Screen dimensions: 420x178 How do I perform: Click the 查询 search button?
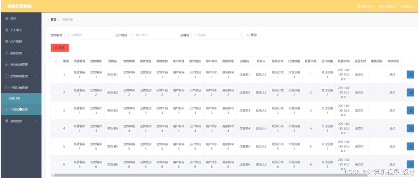coord(252,35)
